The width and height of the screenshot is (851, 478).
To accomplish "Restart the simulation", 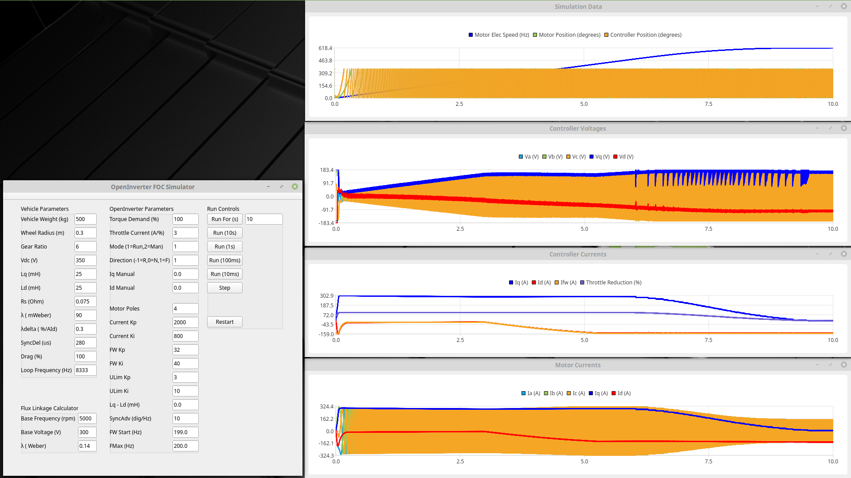I will point(224,322).
